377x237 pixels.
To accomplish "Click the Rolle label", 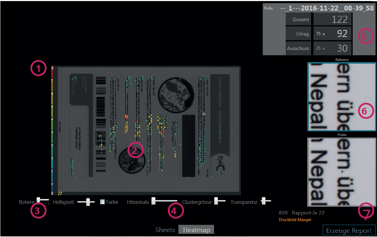I will pyautogui.click(x=268, y=8).
